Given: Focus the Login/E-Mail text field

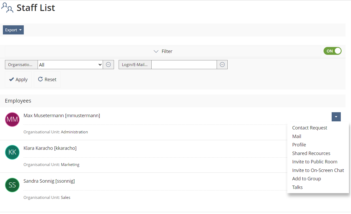Looking at the screenshot, I should point(184,65).
